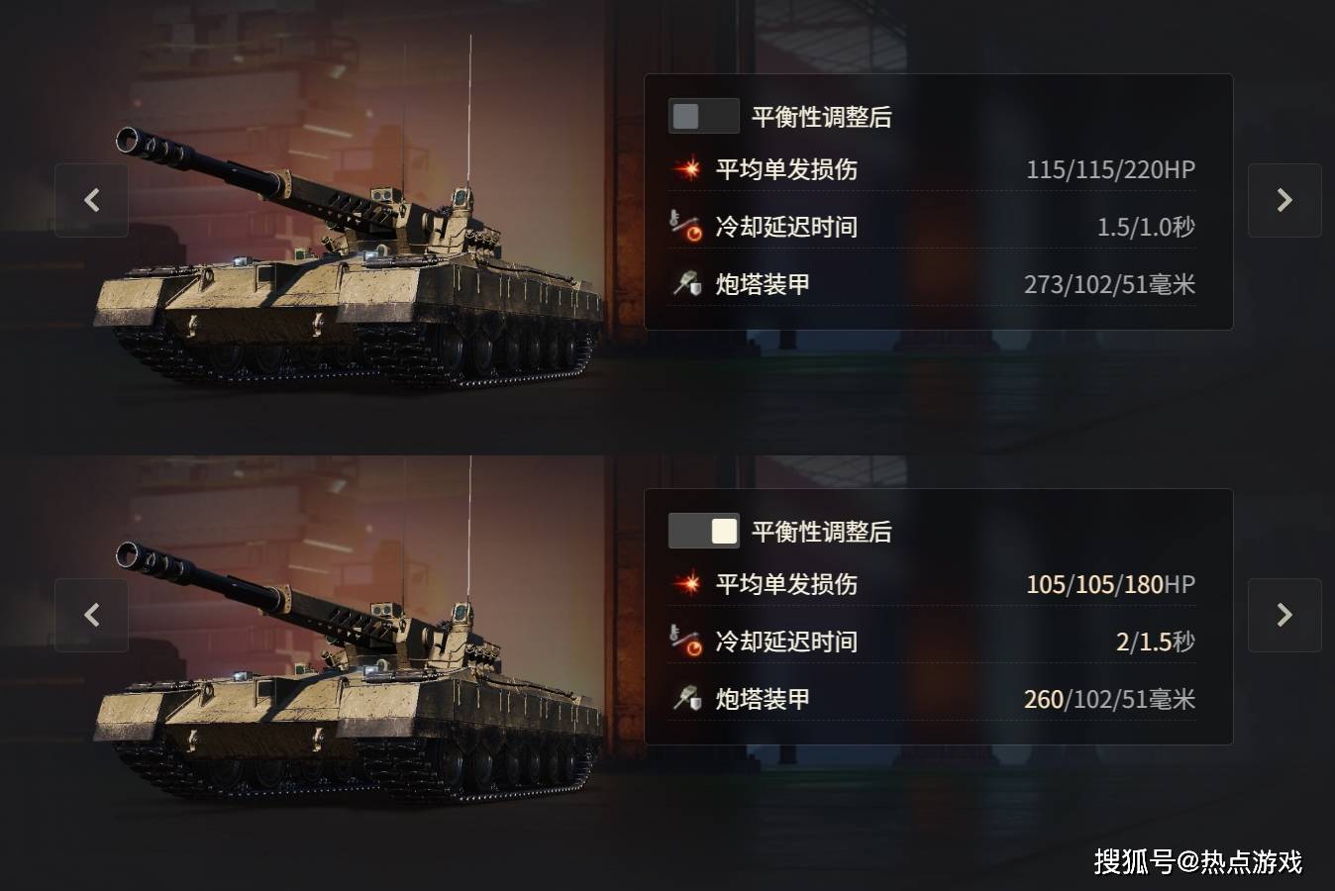The height and width of the screenshot is (891, 1335).
Task: Click the turret armor icon in bottom panel
Action: click(x=686, y=698)
